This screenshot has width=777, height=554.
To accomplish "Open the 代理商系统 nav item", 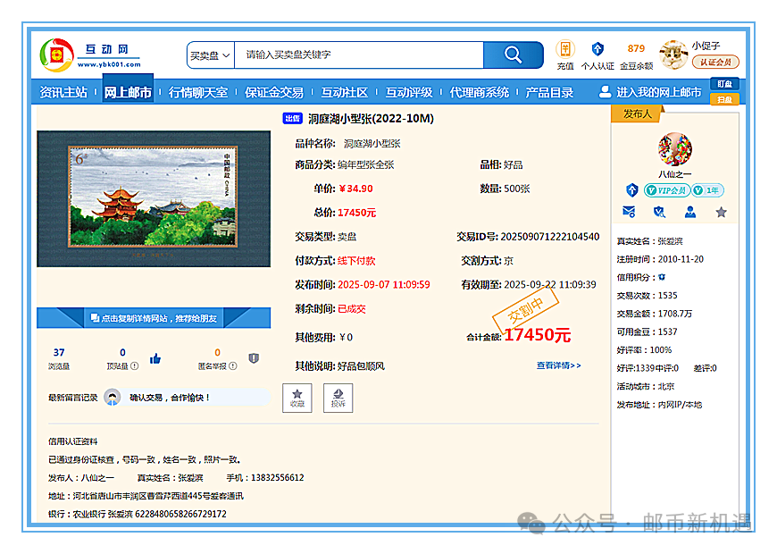I will [x=480, y=92].
